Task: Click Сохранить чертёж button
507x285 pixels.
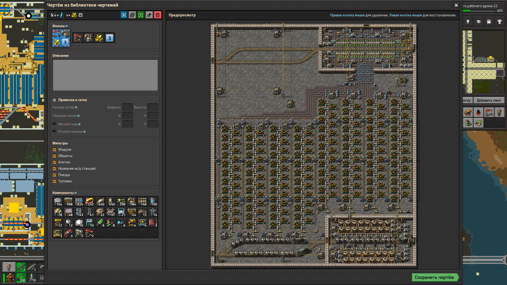Action: tap(435, 277)
